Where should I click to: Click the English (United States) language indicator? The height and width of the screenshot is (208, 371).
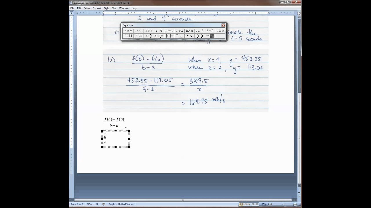pyautogui.click(x=121, y=204)
